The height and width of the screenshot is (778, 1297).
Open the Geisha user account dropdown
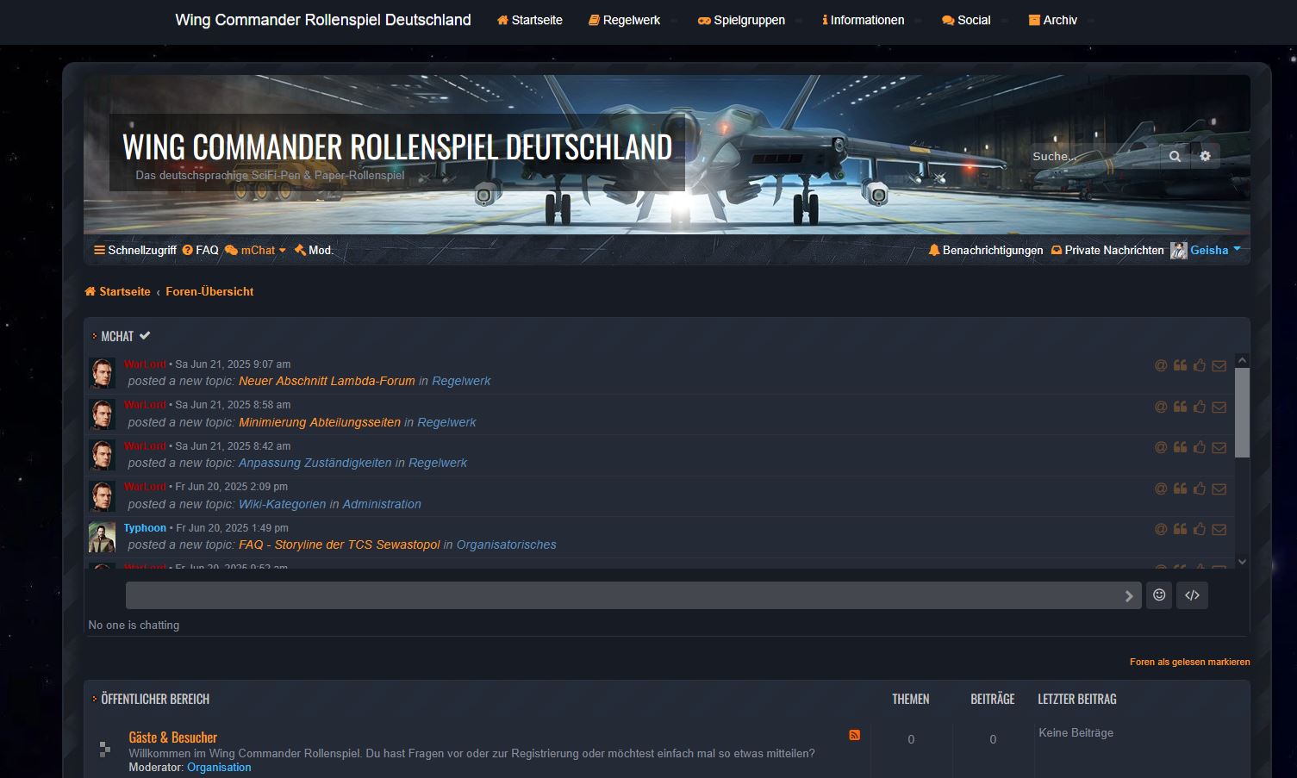[x=1209, y=250]
